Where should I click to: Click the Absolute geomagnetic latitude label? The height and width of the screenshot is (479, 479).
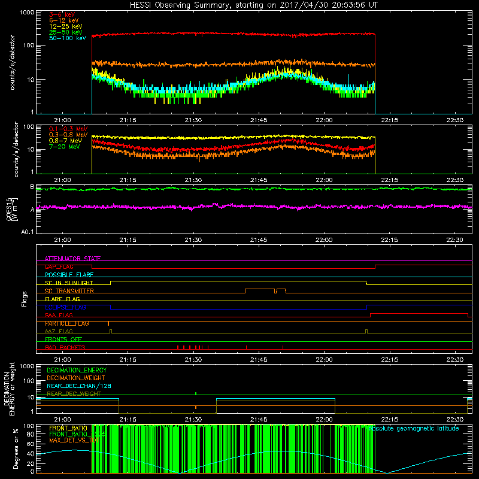[414, 428]
